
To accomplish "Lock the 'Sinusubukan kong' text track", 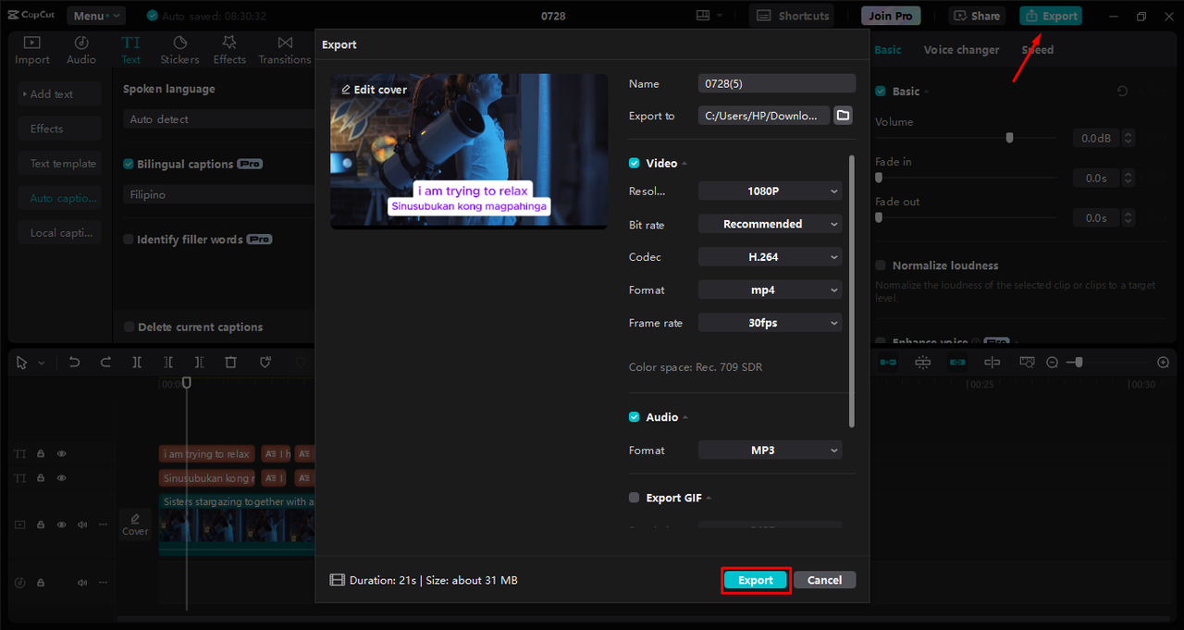I will coord(41,478).
